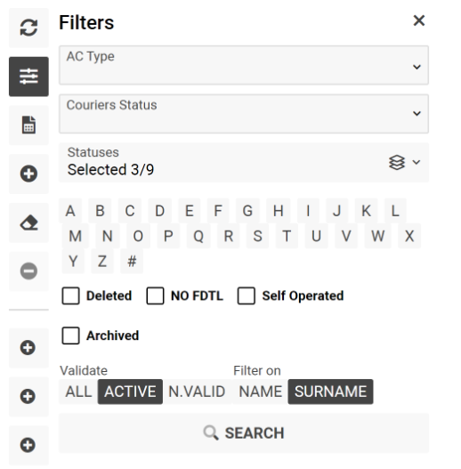Enable the Deleted checkbox
Viewport: 461px width, 469px height.
pyautogui.click(x=70, y=295)
